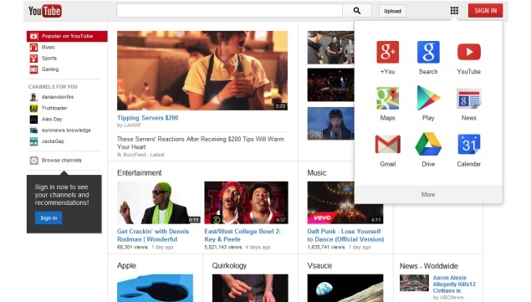The image size is (531, 302).
Task: Open the YouTube app icon in launcher
Action: [468, 52]
